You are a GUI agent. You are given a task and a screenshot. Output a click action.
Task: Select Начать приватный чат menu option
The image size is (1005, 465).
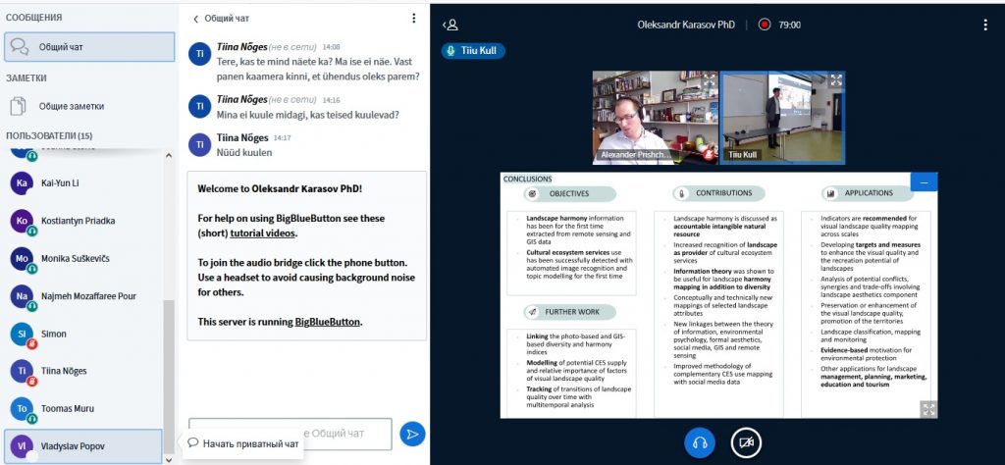tap(242, 442)
